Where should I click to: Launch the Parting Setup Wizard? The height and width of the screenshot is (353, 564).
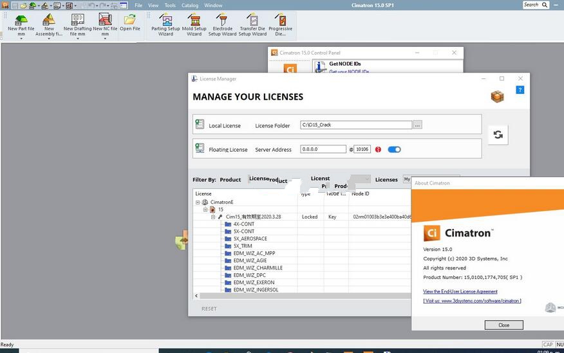[165, 24]
